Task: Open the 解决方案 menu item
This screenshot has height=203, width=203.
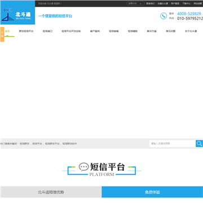Action: coord(152,31)
